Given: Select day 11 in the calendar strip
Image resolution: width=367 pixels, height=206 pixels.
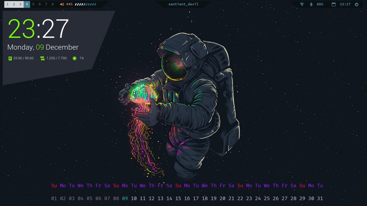Looking at the screenshot, I should [143, 198].
